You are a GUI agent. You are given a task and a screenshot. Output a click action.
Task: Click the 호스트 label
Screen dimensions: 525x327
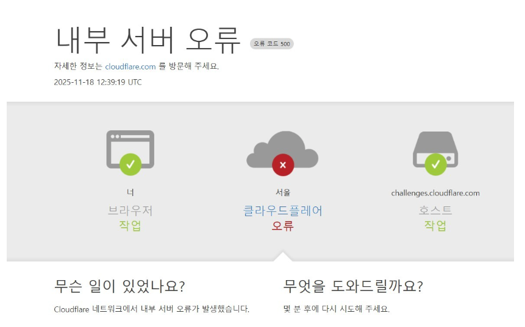pyautogui.click(x=435, y=210)
